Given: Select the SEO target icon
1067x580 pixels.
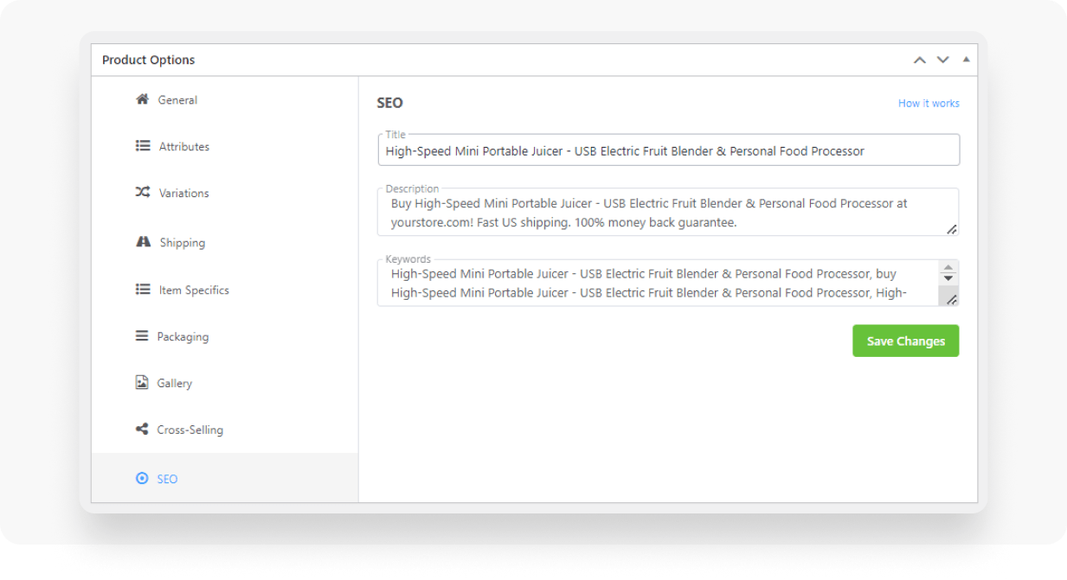Looking at the screenshot, I should 142,478.
